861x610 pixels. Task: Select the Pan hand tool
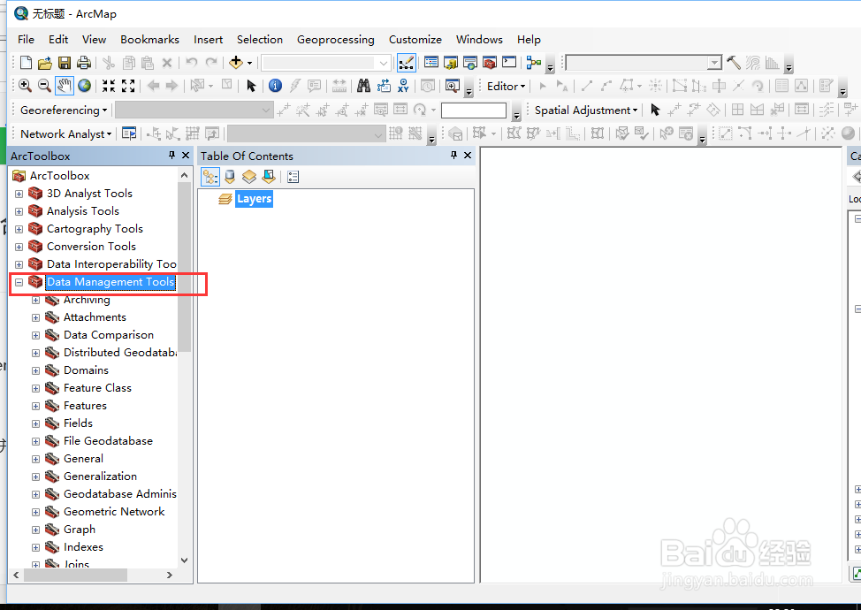point(65,86)
